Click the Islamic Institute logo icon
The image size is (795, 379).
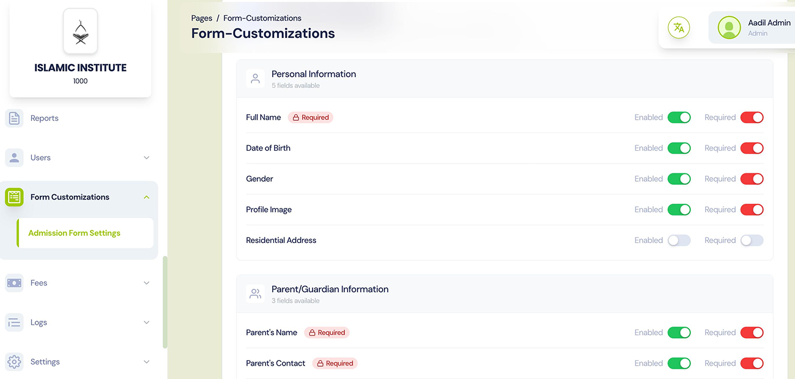[x=80, y=31]
